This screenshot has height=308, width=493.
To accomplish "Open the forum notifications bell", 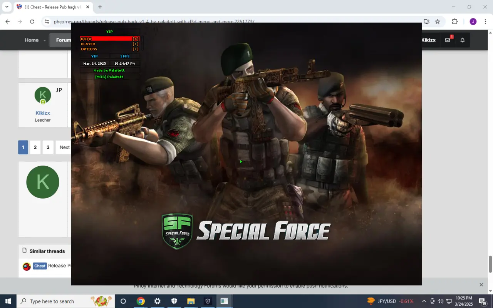I will 463,40.
